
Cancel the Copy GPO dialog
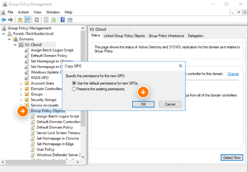(x=170, y=104)
